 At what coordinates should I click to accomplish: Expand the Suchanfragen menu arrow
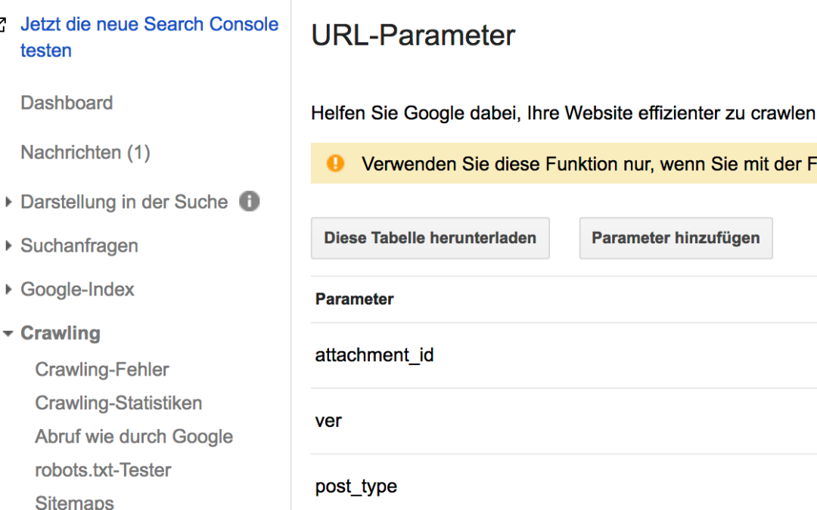pyautogui.click(x=8, y=246)
